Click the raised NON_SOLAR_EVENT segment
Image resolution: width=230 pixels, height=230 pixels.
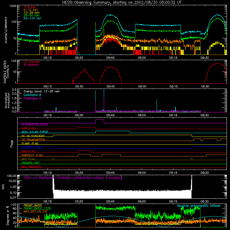(113, 131)
